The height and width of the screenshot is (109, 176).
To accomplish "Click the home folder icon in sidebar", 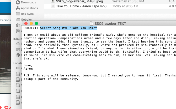I will point(18,25).
